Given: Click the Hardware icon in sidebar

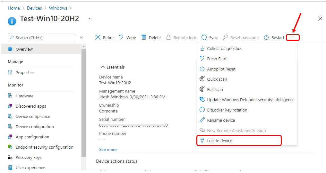Looking at the screenshot, I should click(10, 96).
